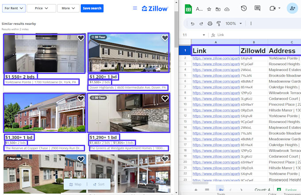Heart the Greens at Westgate listing
This screenshot has height=195, width=301.
165,98
